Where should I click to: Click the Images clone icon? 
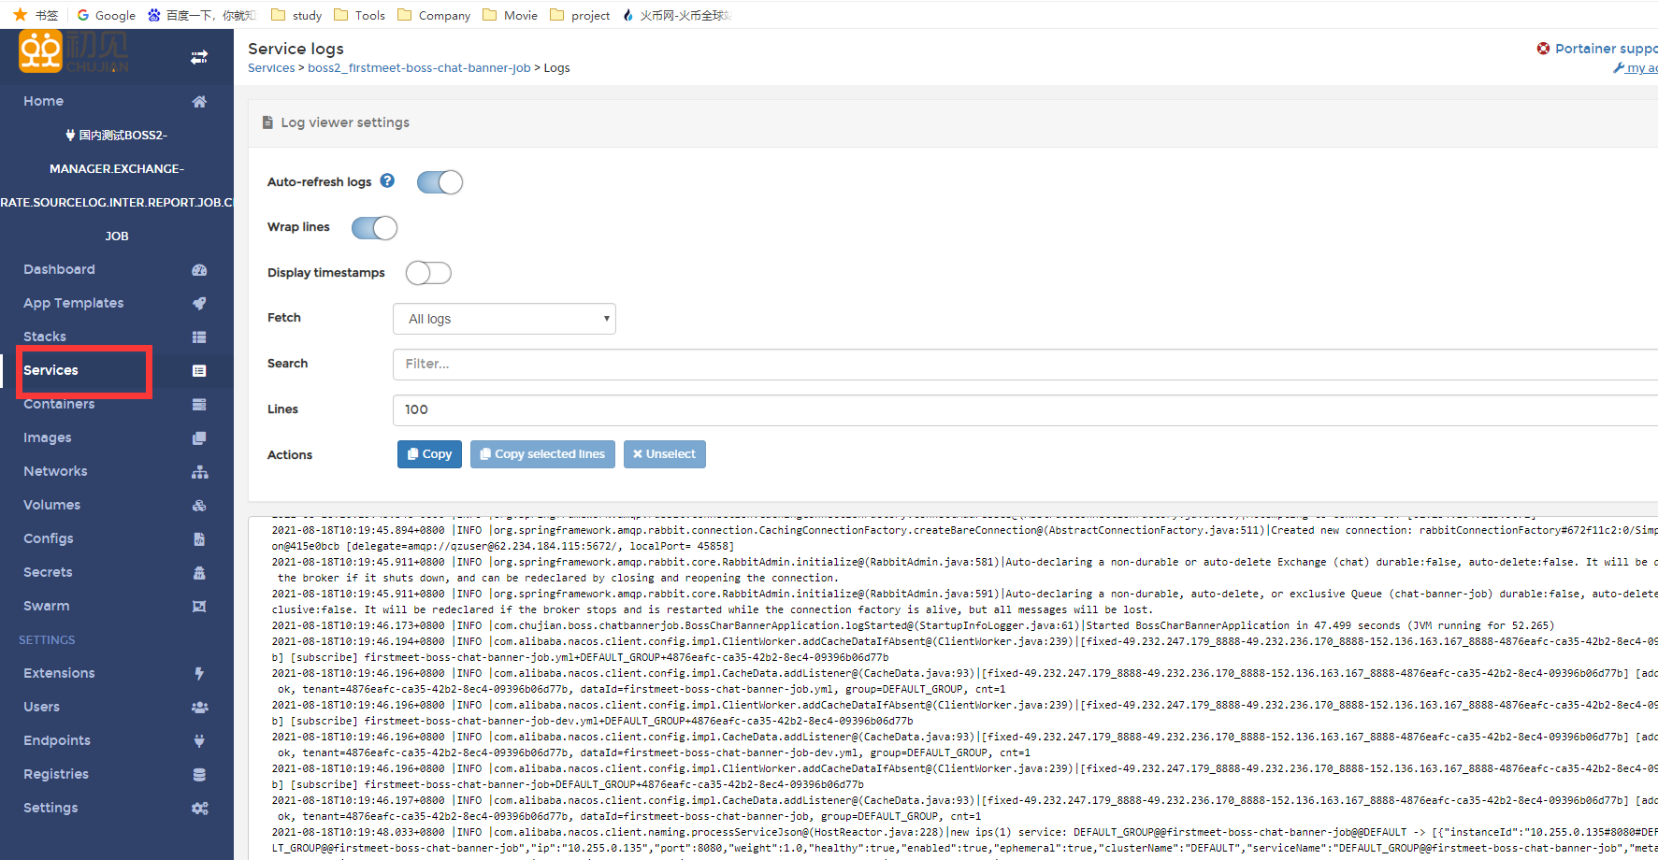pos(199,438)
